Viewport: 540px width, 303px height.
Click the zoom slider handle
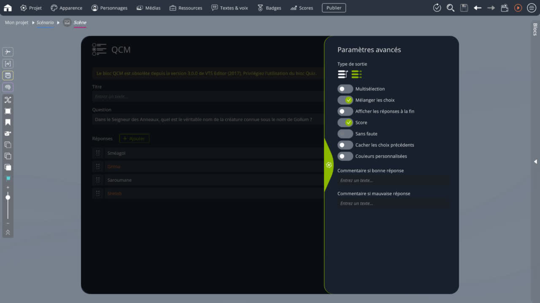coord(8,197)
